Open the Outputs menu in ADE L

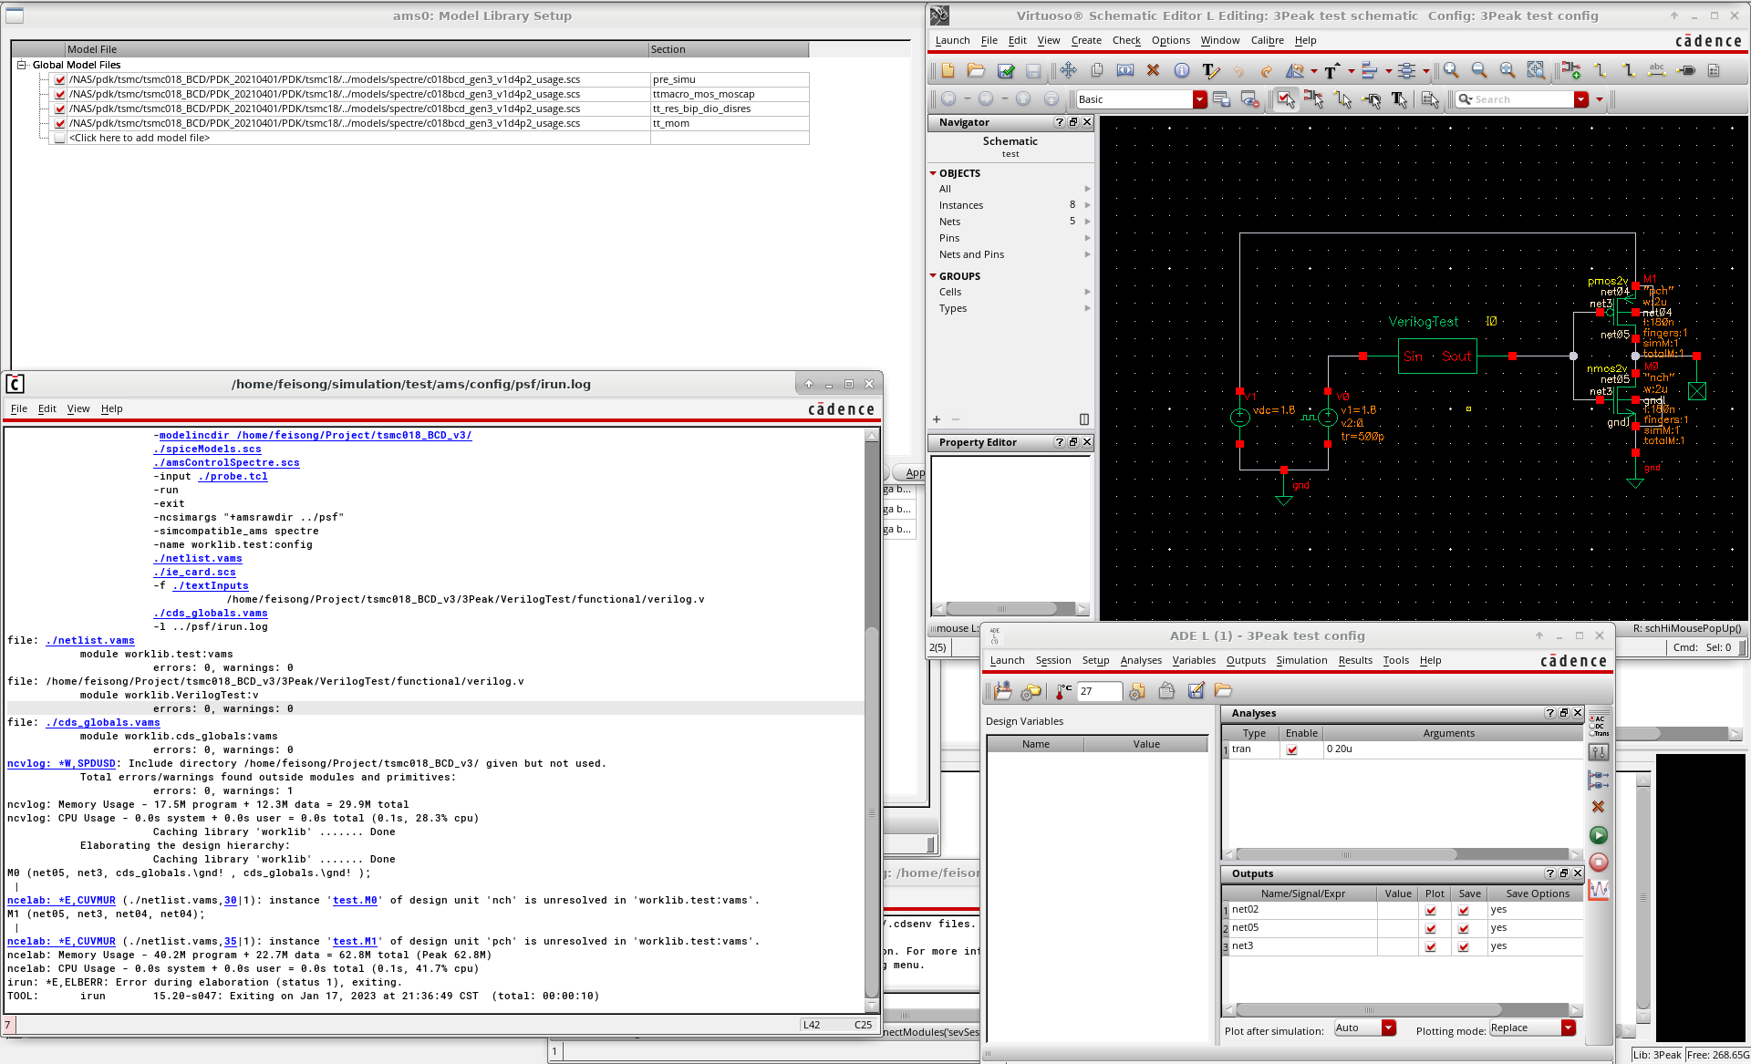click(1246, 660)
